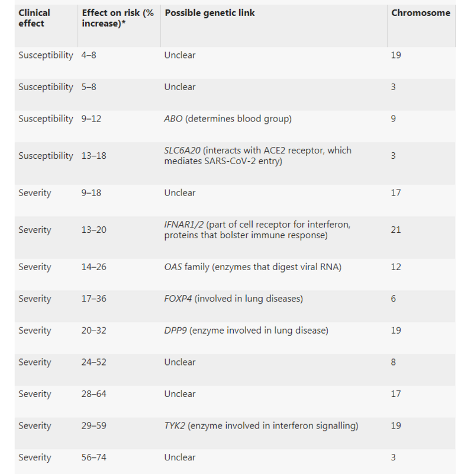Select the TYK2 interferon signalling cell
Image resolution: width=461 pixels, height=474 pixels.
click(261, 426)
